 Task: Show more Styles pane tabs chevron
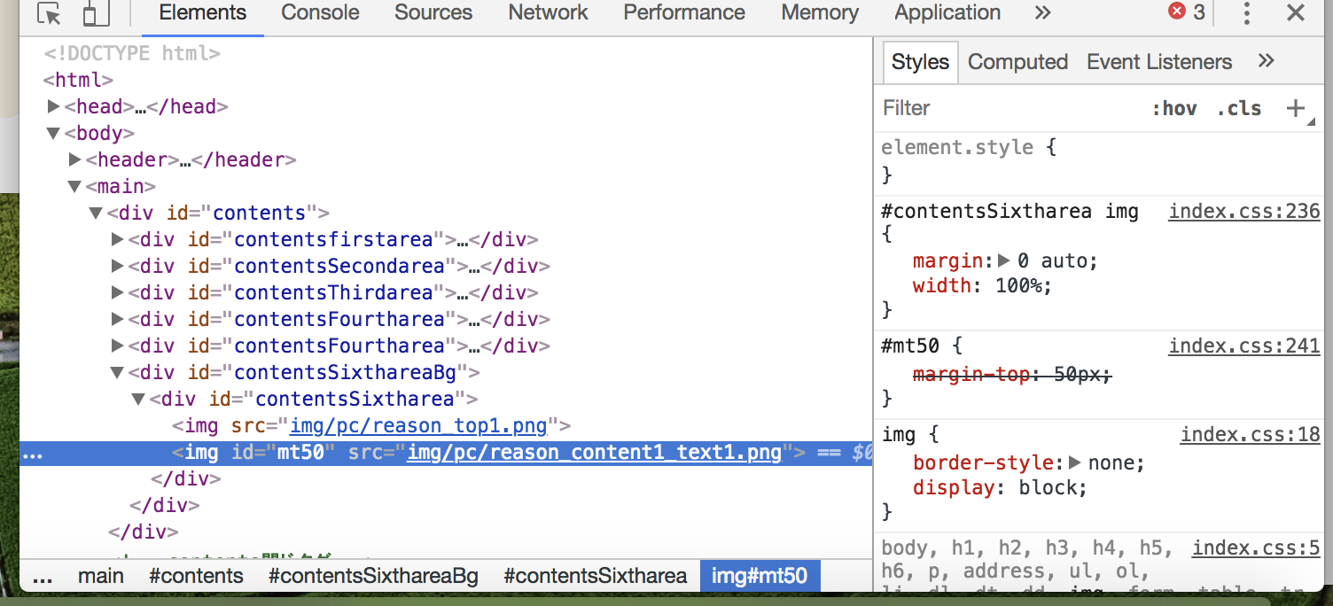click(x=1266, y=61)
